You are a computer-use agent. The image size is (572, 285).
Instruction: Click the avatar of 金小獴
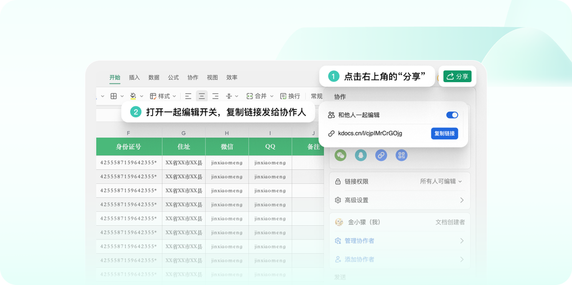[x=339, y=222]
